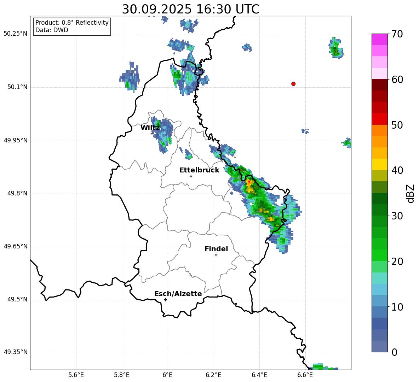This screenshot has height=382, width=419.
Task: Click the small red high-reflectivity core pixel
Action: [249, 182]
